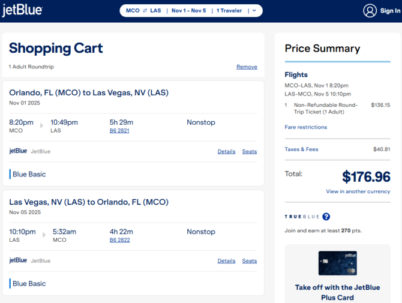Viewport: 402px width, 303px height.
Task: View total in another currency
Action: pyautogui.click(x=358, y=191)
